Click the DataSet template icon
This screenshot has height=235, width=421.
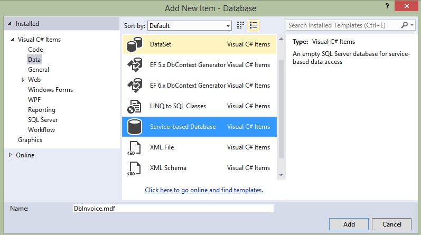tap(134, 45)
